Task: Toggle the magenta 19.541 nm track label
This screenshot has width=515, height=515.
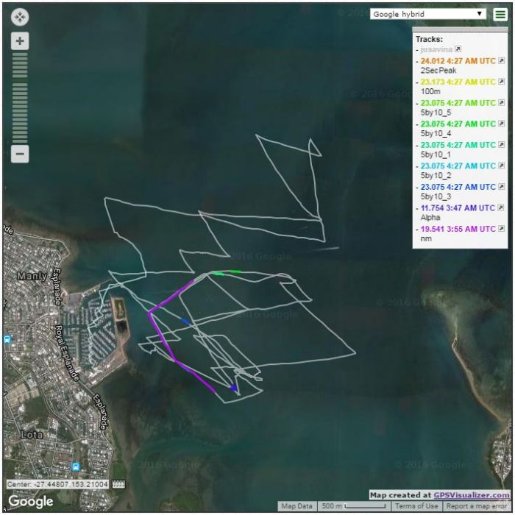Action: click(457, 229)
